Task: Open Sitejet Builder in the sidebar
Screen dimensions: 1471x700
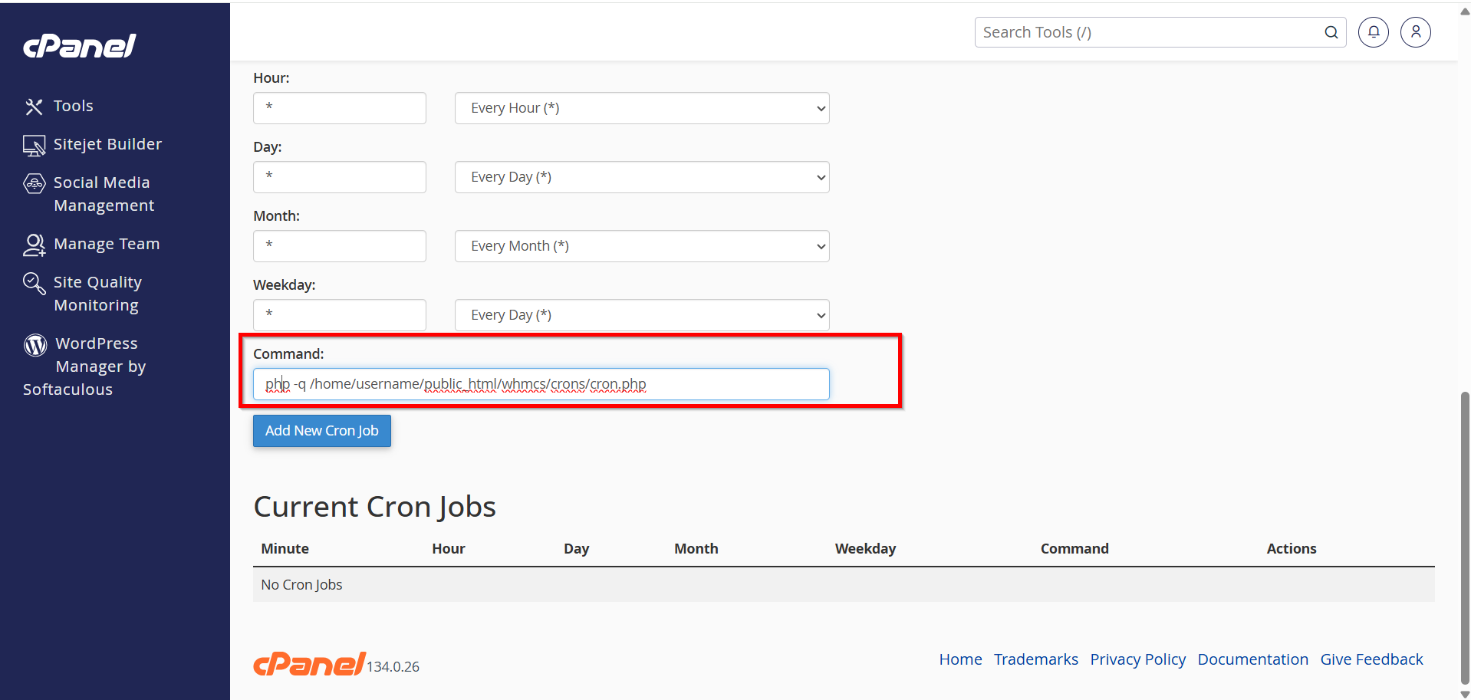Action: click(107, 144)
